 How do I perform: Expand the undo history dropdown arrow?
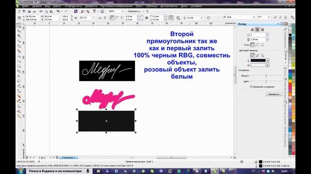62,12
